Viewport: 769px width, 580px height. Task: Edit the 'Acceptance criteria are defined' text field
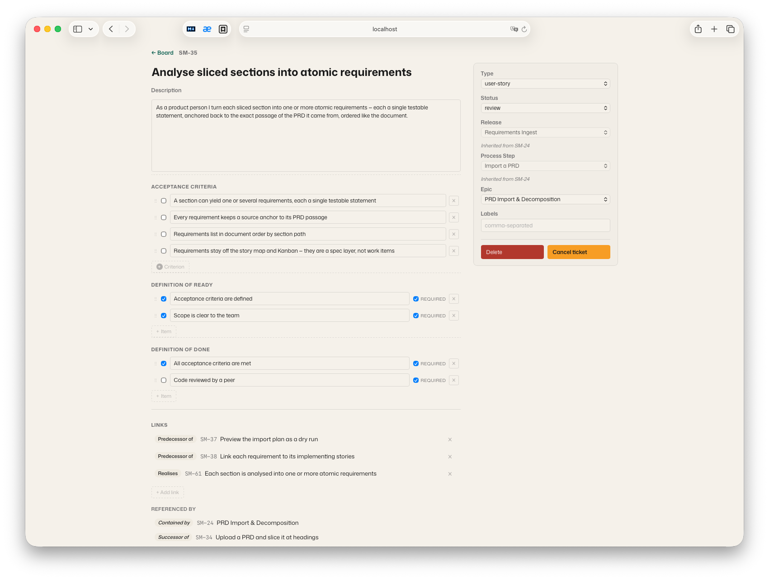(x=290, y=299)
